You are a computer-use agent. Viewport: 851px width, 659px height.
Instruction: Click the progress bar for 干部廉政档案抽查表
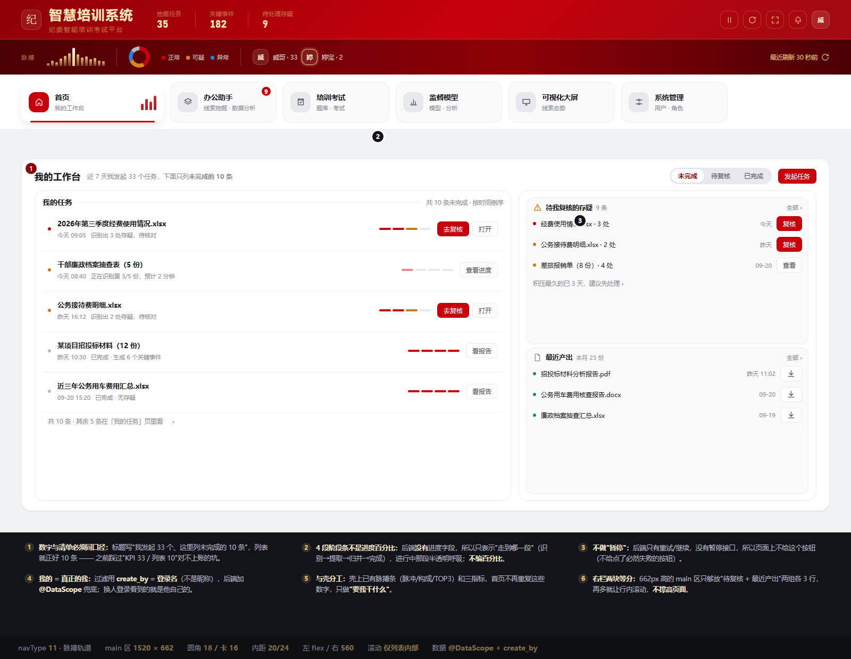pos(428,270)
